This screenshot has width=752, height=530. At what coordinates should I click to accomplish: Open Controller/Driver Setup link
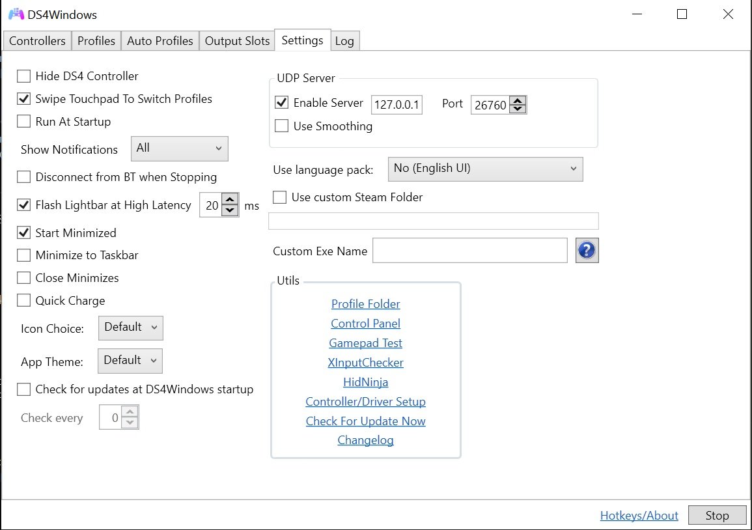[x=365, y=402]
